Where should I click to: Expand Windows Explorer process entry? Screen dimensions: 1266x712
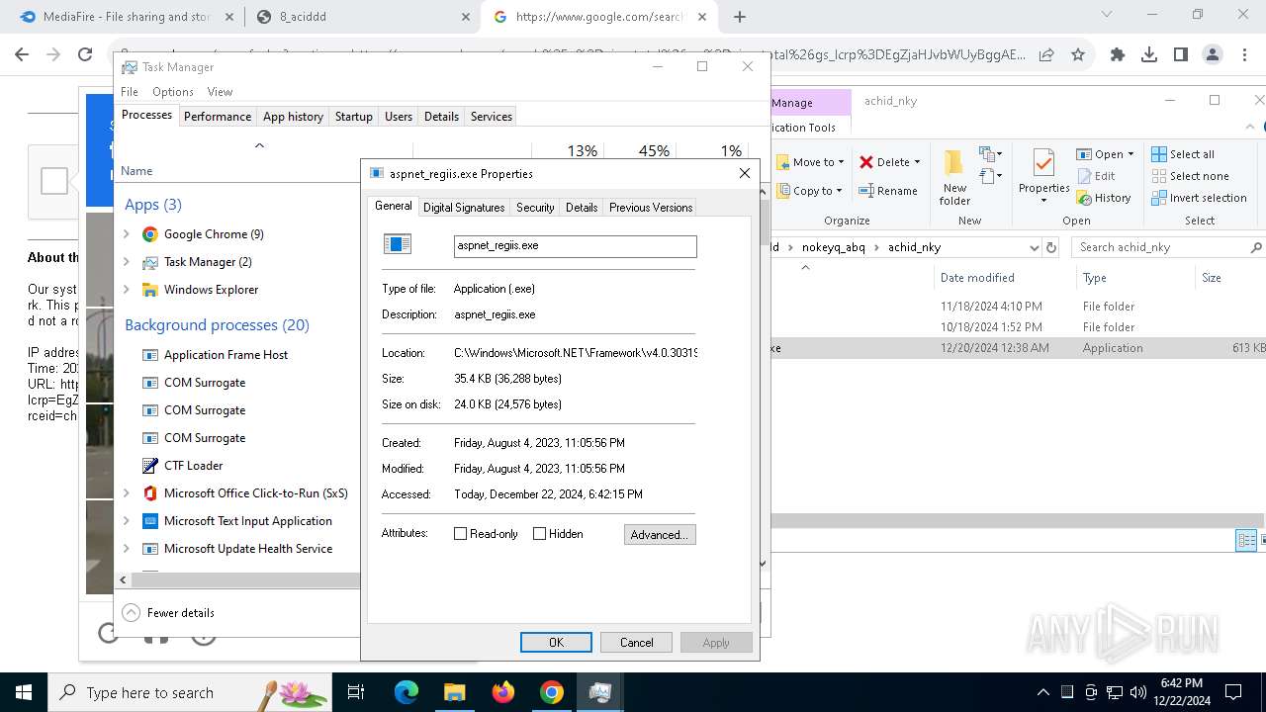[x=127, y=290]
